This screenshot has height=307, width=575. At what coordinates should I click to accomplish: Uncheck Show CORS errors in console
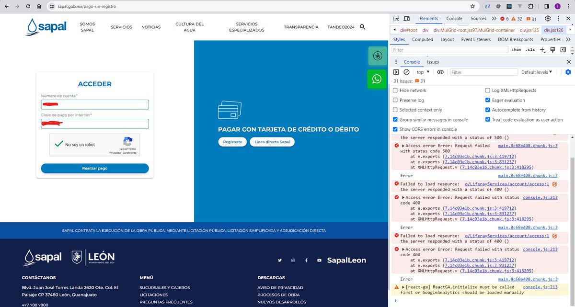[x=395, y=129]
